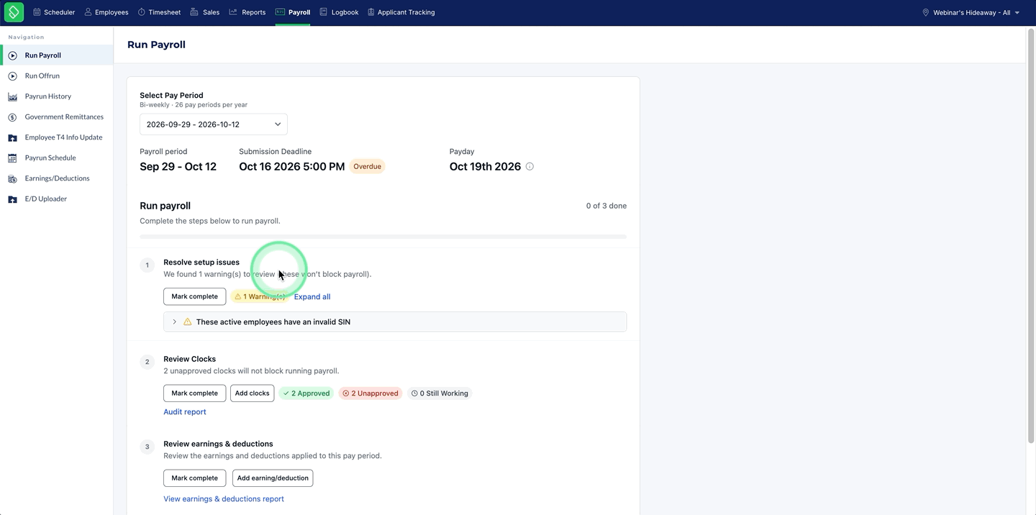Click the 2 Unapproved badge
1036x515 pixels.
click(371, 393)
